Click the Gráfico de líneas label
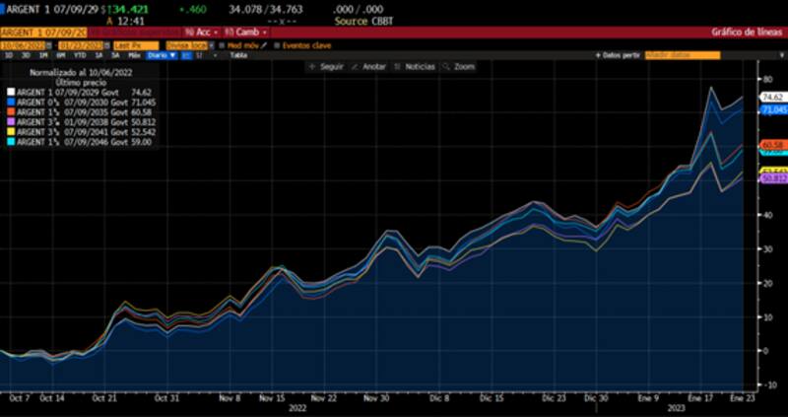 click(x=739, y=33)
